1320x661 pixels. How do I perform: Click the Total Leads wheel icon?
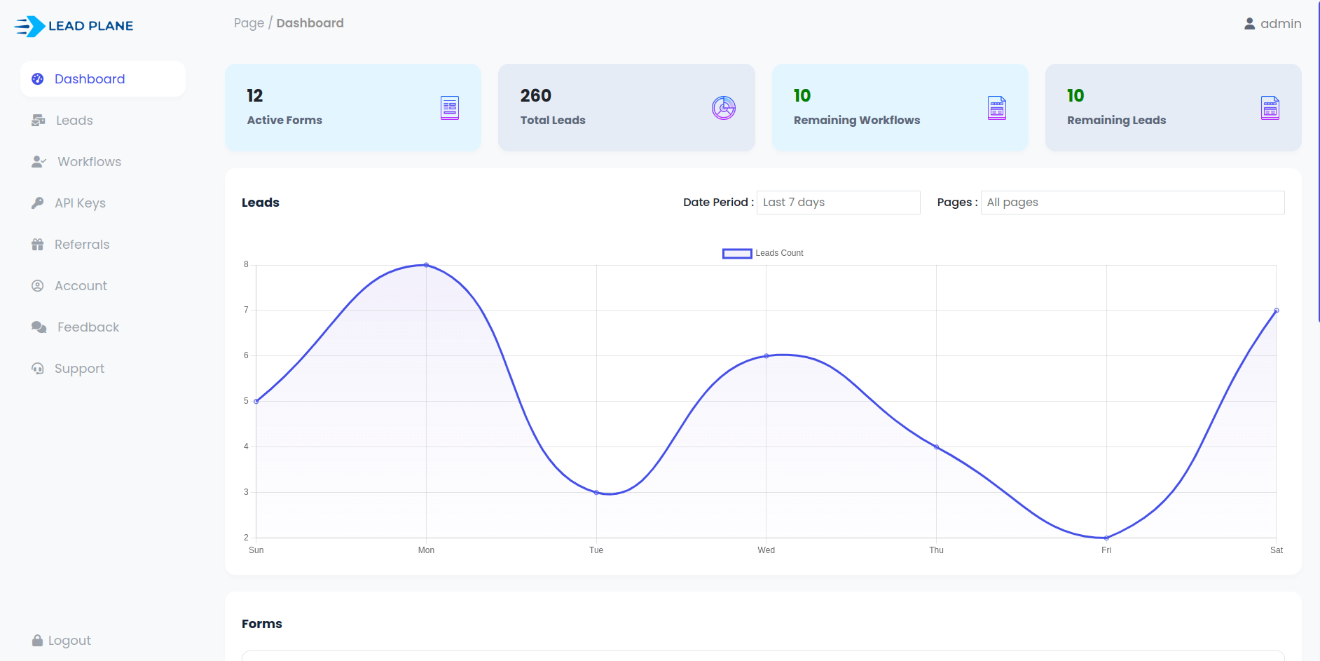723,108
